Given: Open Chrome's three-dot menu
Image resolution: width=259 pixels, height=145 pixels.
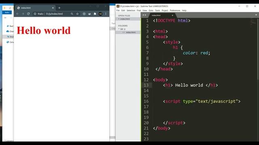Looking at the screenshot, I should click(106, 14).
